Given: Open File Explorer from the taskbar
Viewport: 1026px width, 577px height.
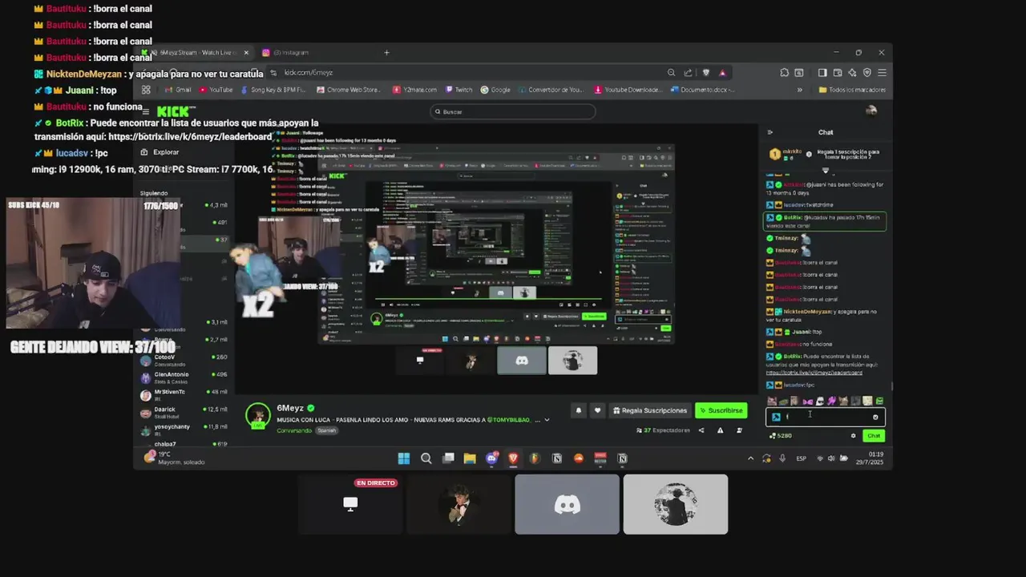Looking at the screenshot, I should point(470,458).
